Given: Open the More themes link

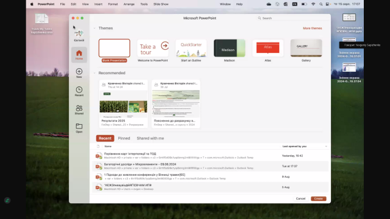Looking at the screenshot, I should pos(313,29).
